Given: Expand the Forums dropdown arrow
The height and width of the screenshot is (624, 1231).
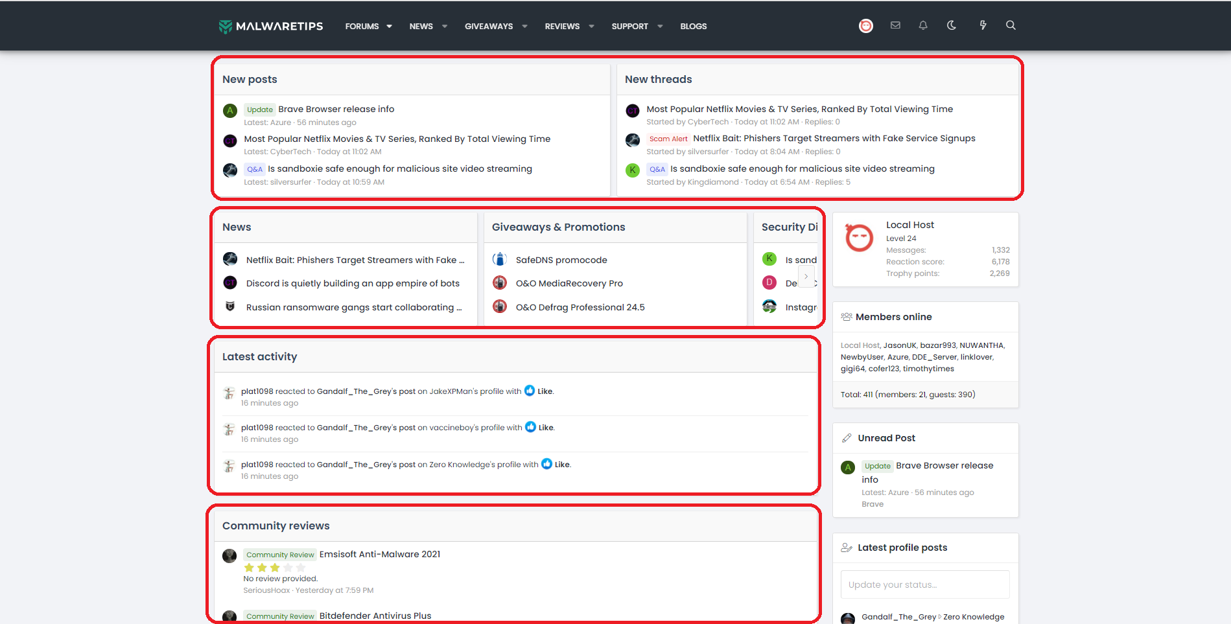Looking at the screenshot, I should tap(390, 27).
